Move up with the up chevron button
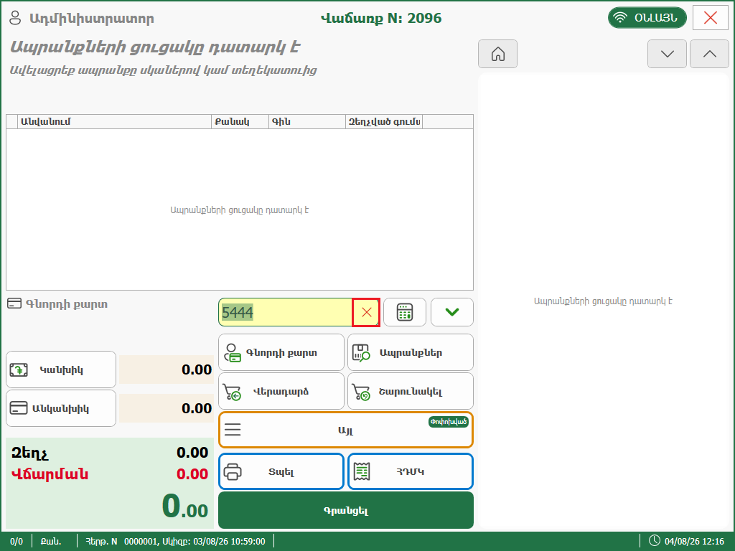Viewport: 735px width, 551px height. coord(710,54)
